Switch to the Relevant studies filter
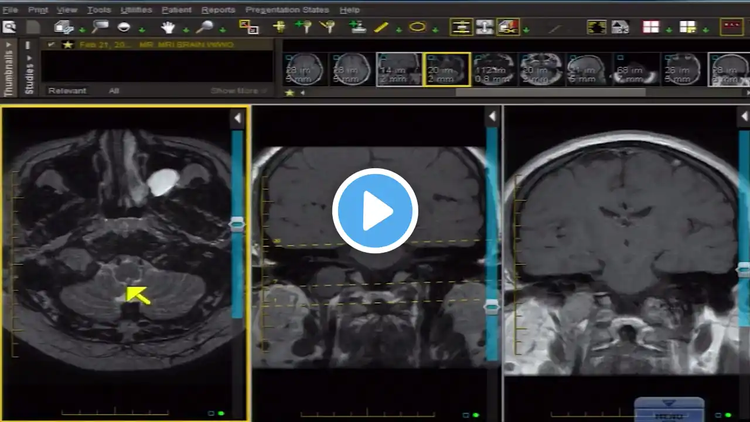The width and height of the screenshot is (750, 422). tap(67, 91)
